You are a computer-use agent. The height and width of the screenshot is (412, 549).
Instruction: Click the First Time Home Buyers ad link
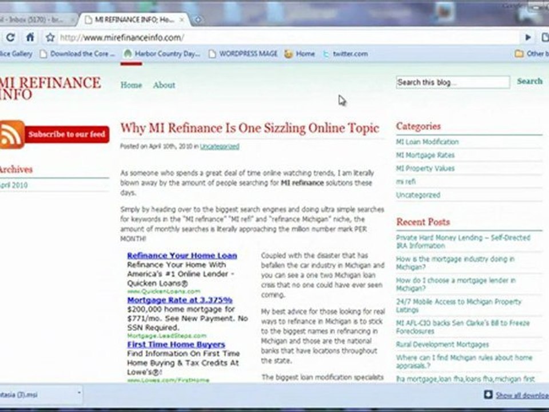click(x=176, y=344)
